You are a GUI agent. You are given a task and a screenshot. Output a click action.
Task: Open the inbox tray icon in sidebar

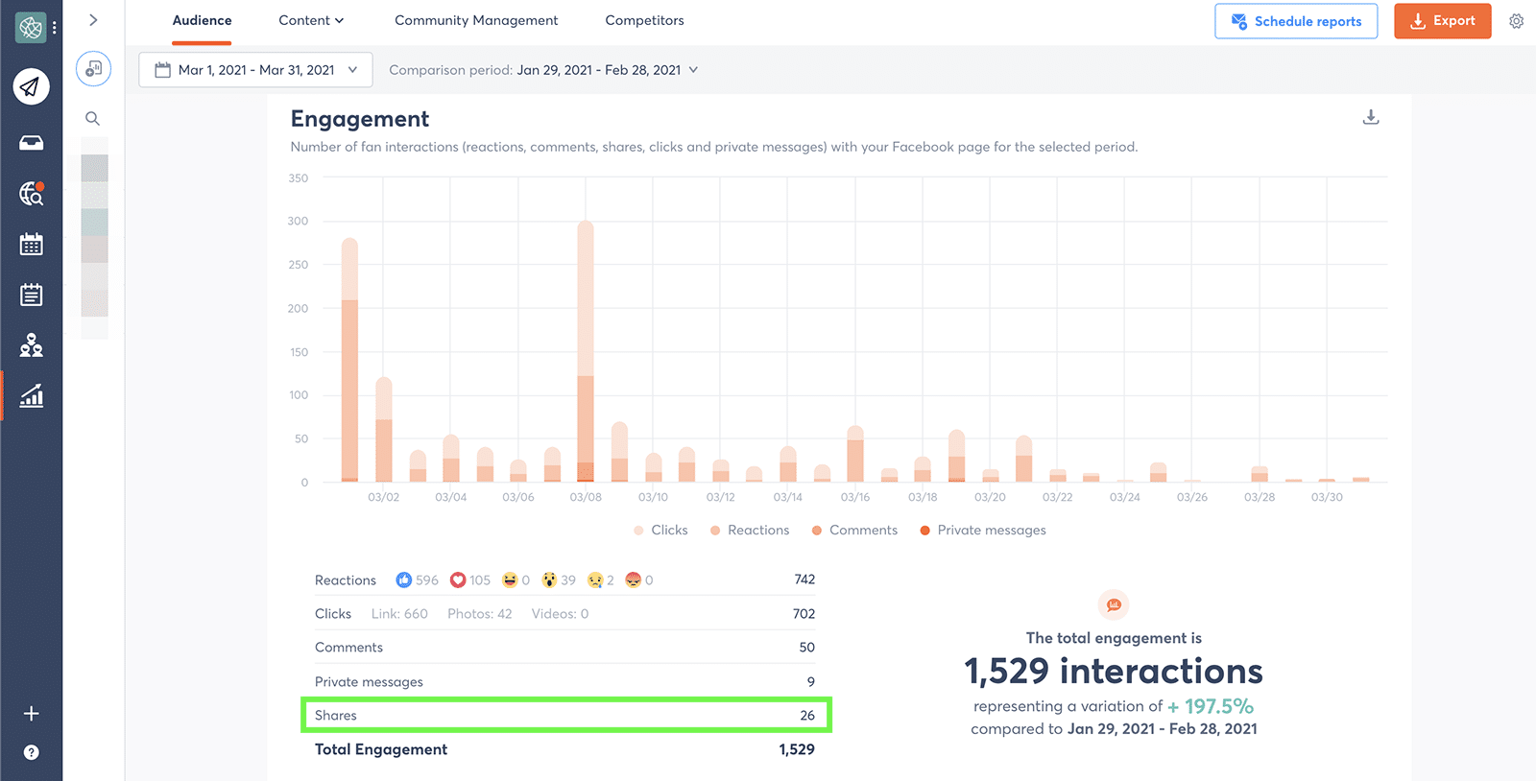(x=31, y=143)
